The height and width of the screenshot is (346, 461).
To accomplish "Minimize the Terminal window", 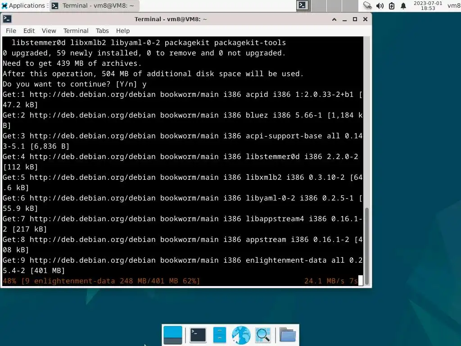I will (344, 19).
